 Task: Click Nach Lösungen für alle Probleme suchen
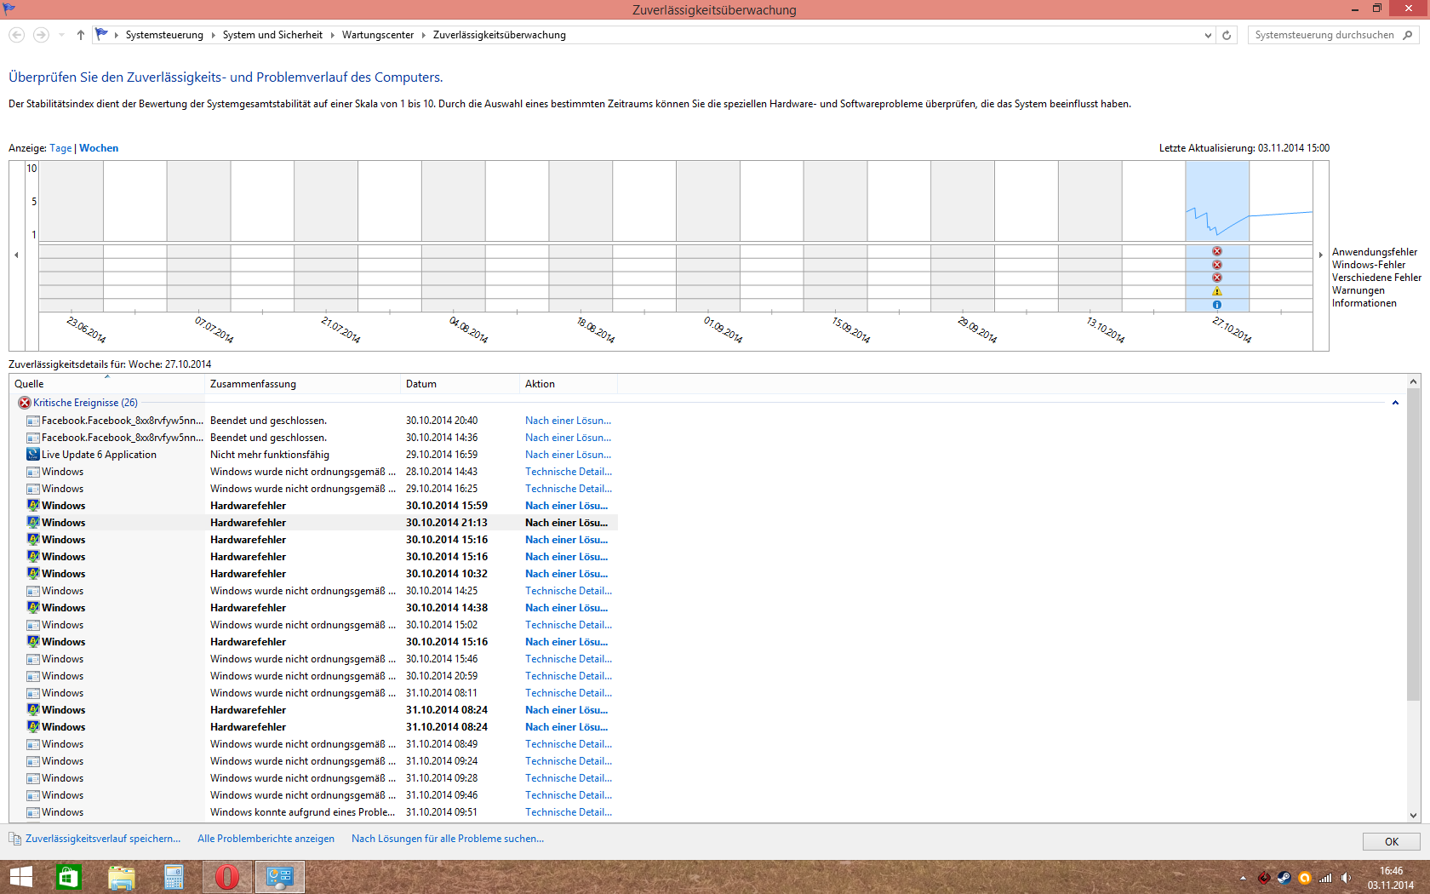[x=448, y=839]
